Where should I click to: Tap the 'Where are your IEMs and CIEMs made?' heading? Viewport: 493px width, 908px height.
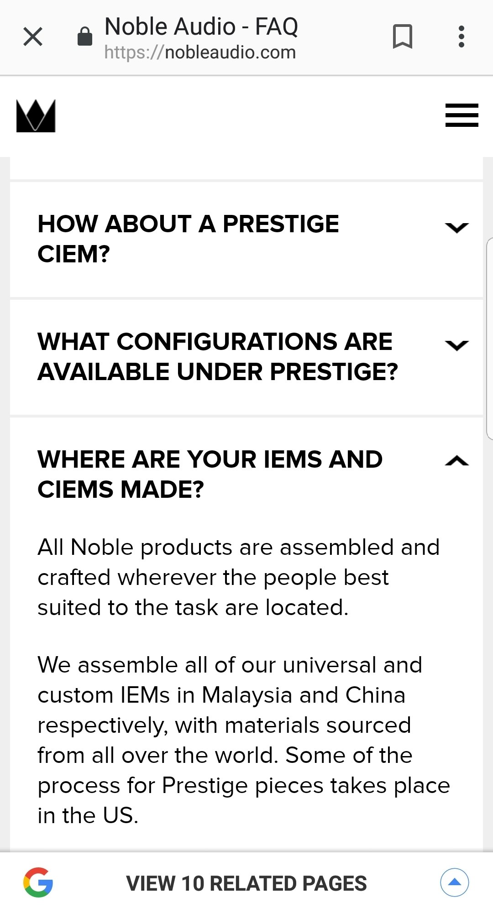pyautogui.click(x=210, y=474)
